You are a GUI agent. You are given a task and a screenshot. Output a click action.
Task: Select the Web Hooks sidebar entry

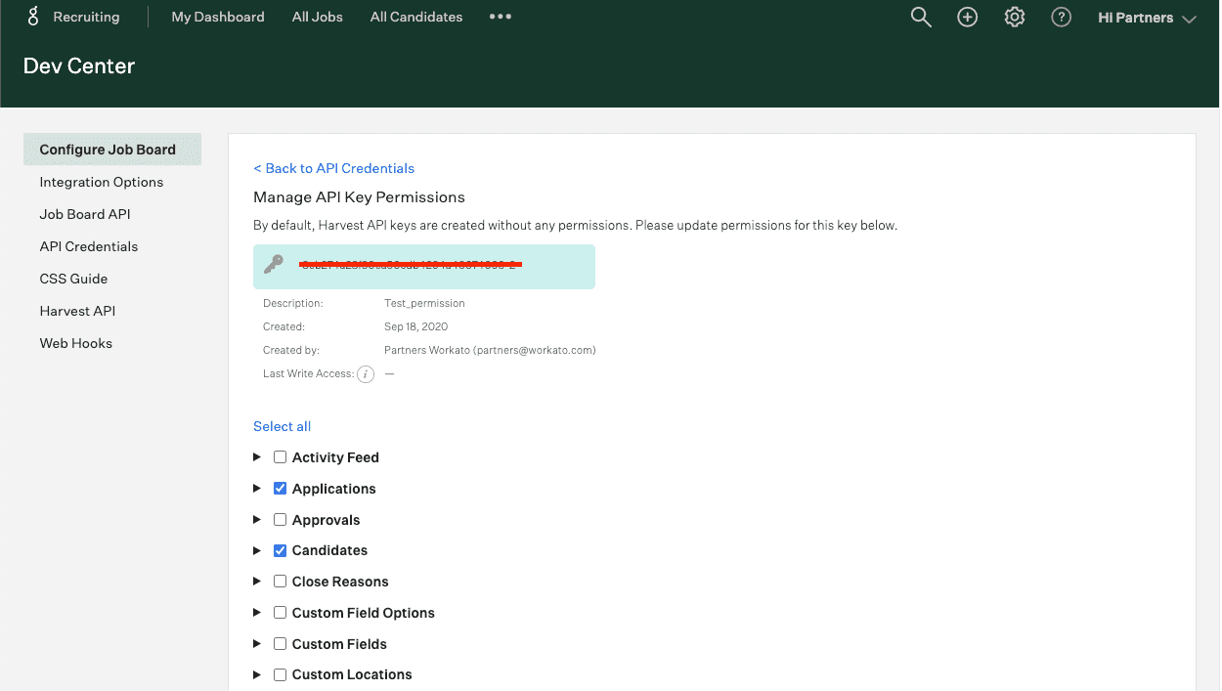tap(75, 342)
